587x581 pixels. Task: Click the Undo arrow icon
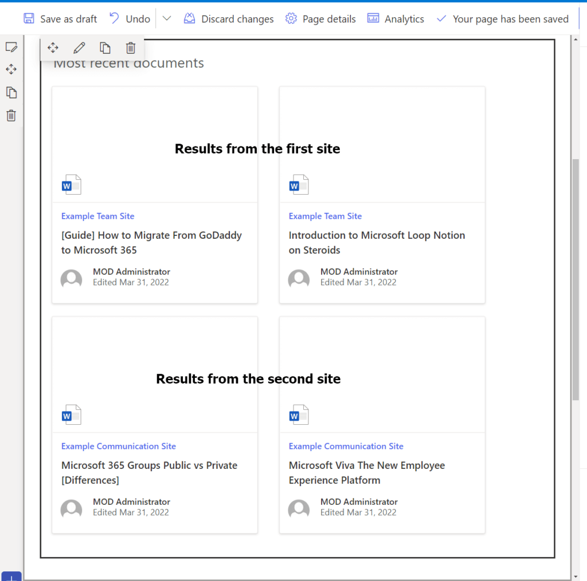(x=114, y=18)
